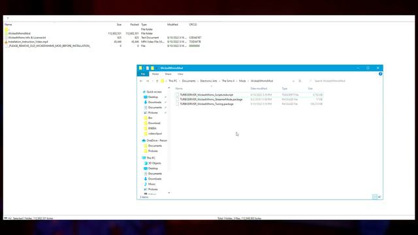
Task: Click the up one level arrow
Action: tap(157, 81)
